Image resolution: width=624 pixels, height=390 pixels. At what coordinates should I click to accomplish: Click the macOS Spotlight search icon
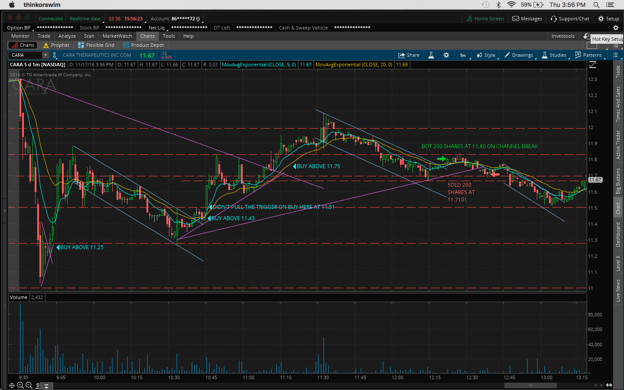pos(597,5)
